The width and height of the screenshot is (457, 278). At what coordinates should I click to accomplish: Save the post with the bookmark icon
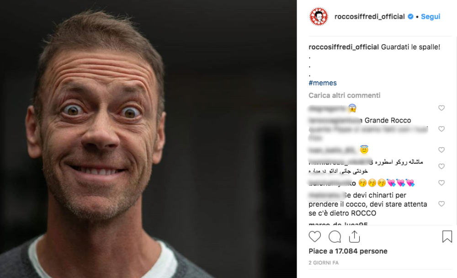(447, 236)
